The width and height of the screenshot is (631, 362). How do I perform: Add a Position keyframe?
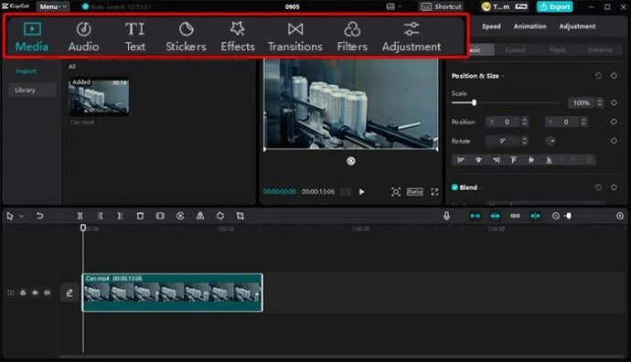[614, 122]
